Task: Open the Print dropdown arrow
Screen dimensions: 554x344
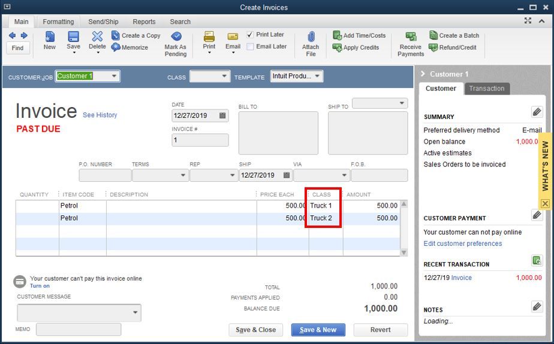Action: pyautogui.click(x=209, y=53)
